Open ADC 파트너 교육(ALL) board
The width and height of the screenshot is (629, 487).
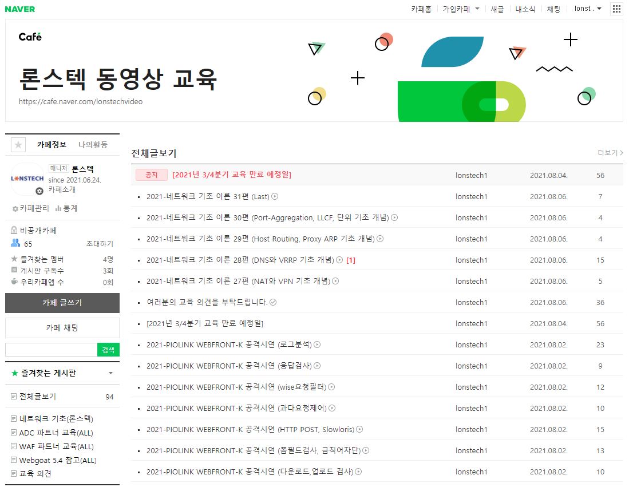click(56, 433)
